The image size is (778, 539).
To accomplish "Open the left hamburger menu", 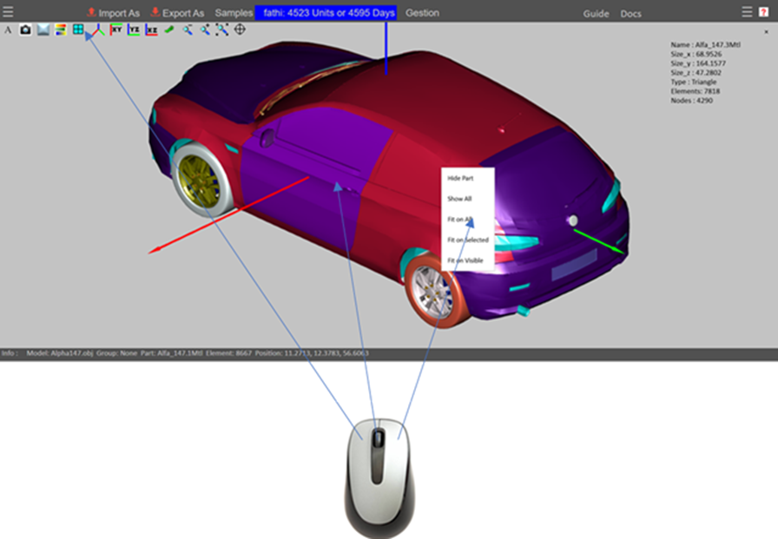I will coord(8,11).
